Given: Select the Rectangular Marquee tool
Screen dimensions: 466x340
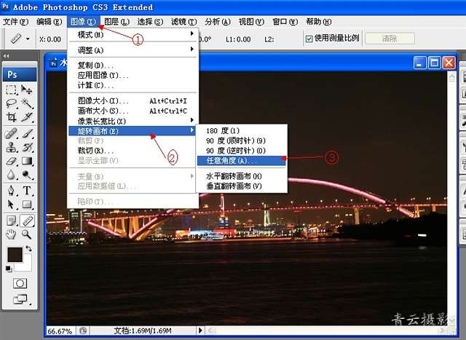Looking at the screenshot, I should click(12, 90).
